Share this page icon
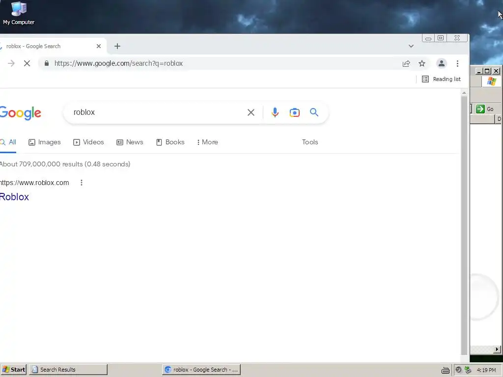The image size is (503, 377). point(406,63)
